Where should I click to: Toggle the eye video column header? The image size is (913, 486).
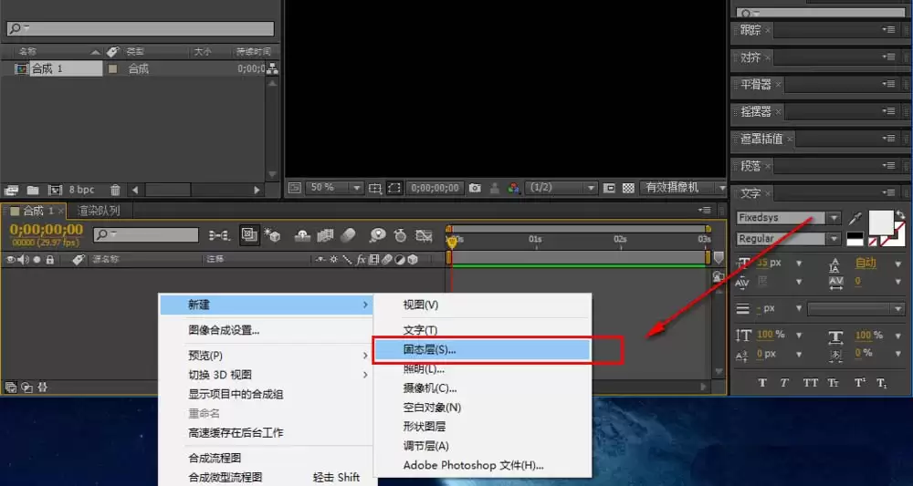[x=10, y=260]
